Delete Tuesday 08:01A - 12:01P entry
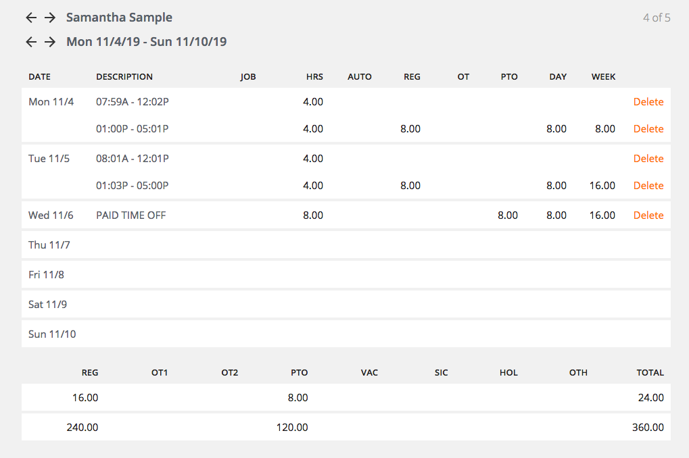The height and width of the screenshot is (458, 689). click(648, 159)
